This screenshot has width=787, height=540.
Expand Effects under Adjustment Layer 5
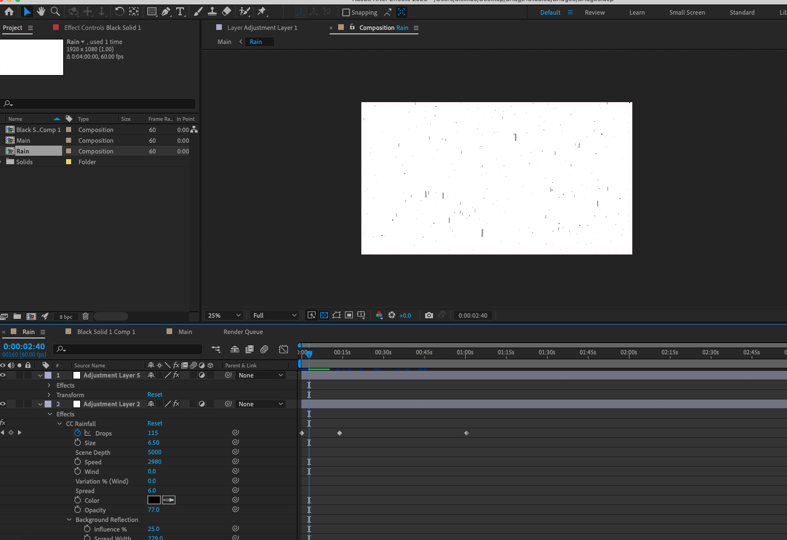pos(49,385)
